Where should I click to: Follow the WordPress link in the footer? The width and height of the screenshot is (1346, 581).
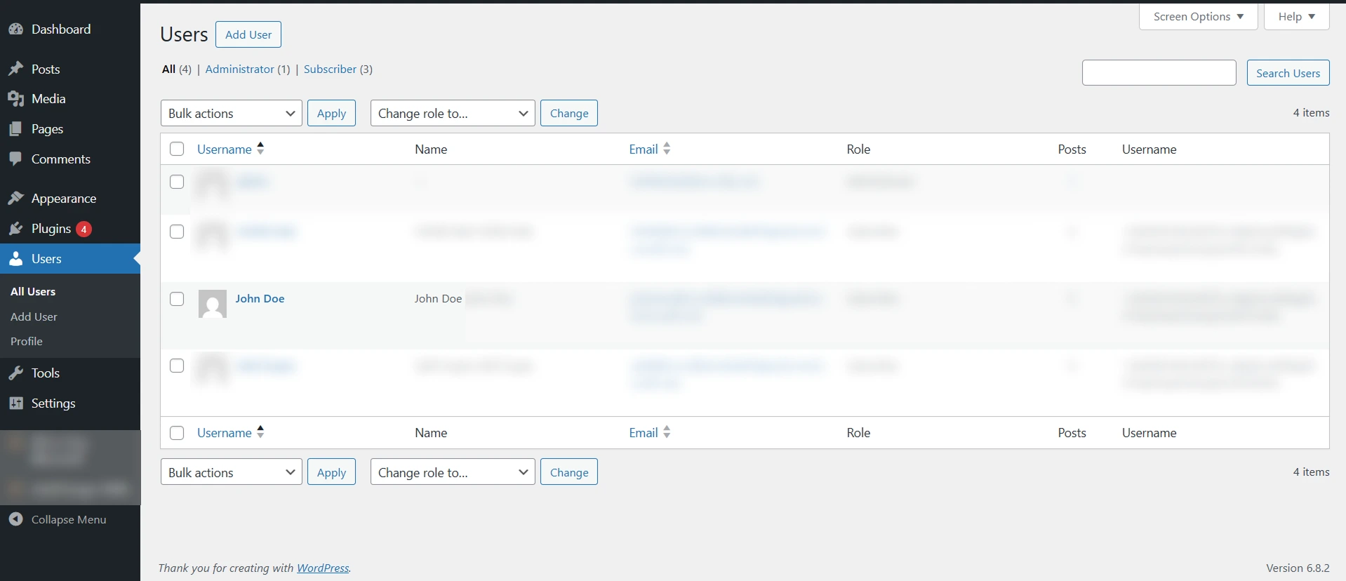click(323, 568)
